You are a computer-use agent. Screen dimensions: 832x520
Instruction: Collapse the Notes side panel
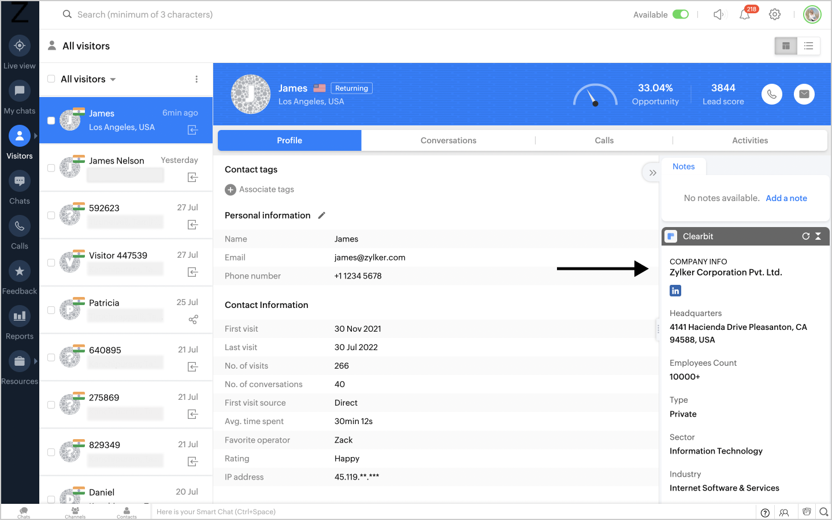tap(652, 173)
